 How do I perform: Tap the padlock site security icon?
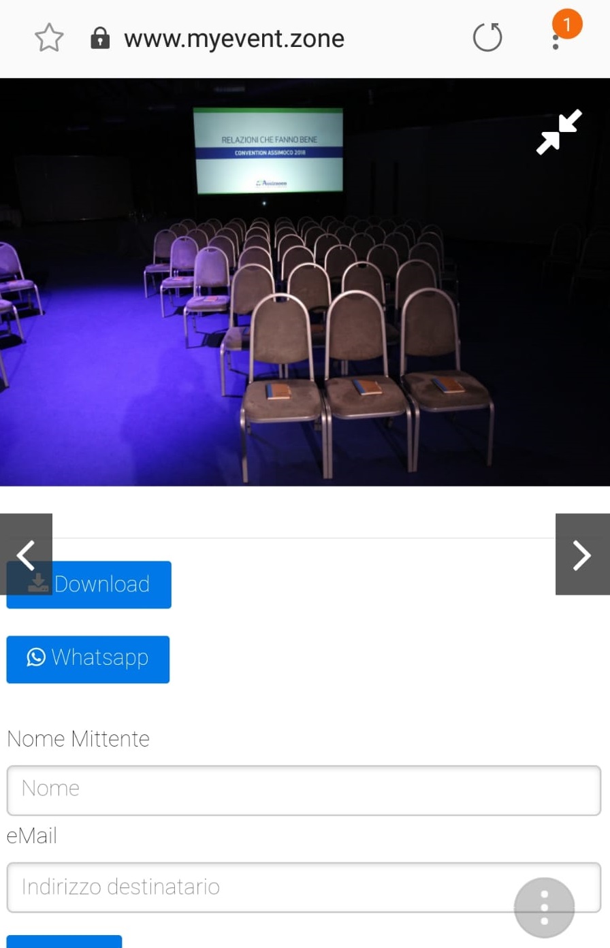coord(100,38)
